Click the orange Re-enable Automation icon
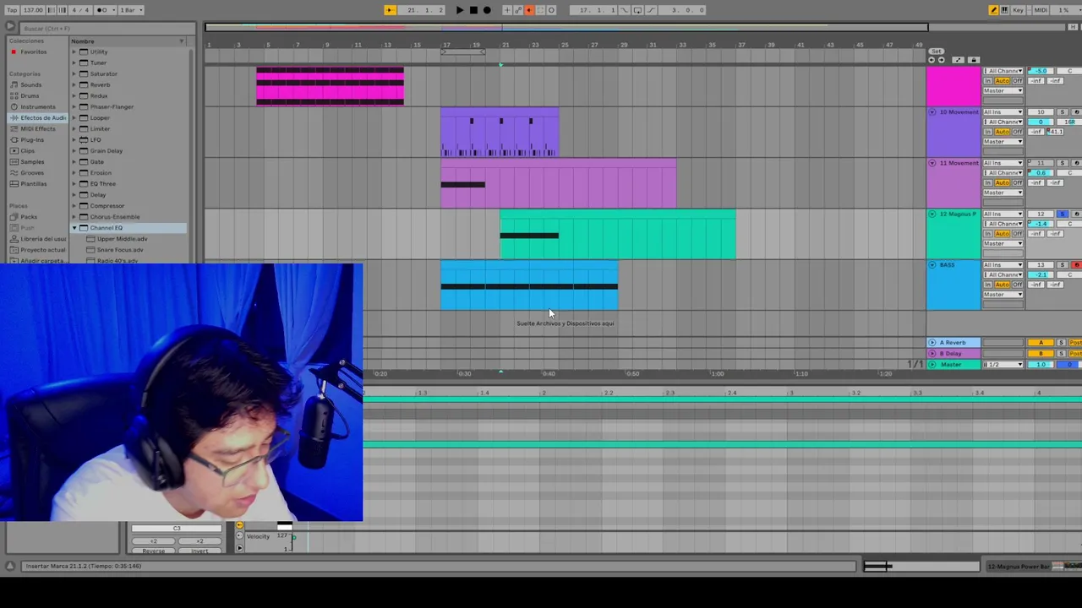This screenshot has width=1082, height=608. [529, 10]
